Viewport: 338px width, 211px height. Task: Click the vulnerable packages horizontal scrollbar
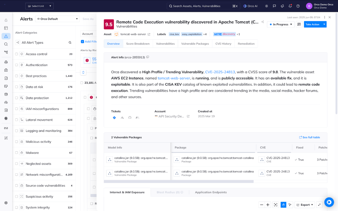click(x=179, y=182)
